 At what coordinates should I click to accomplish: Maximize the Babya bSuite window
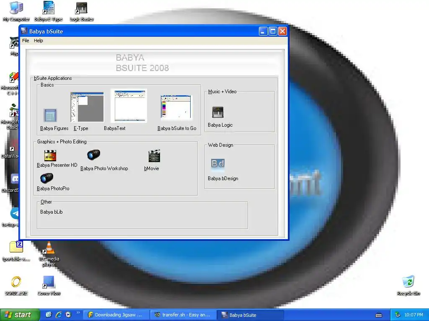[x=273, y=31]
